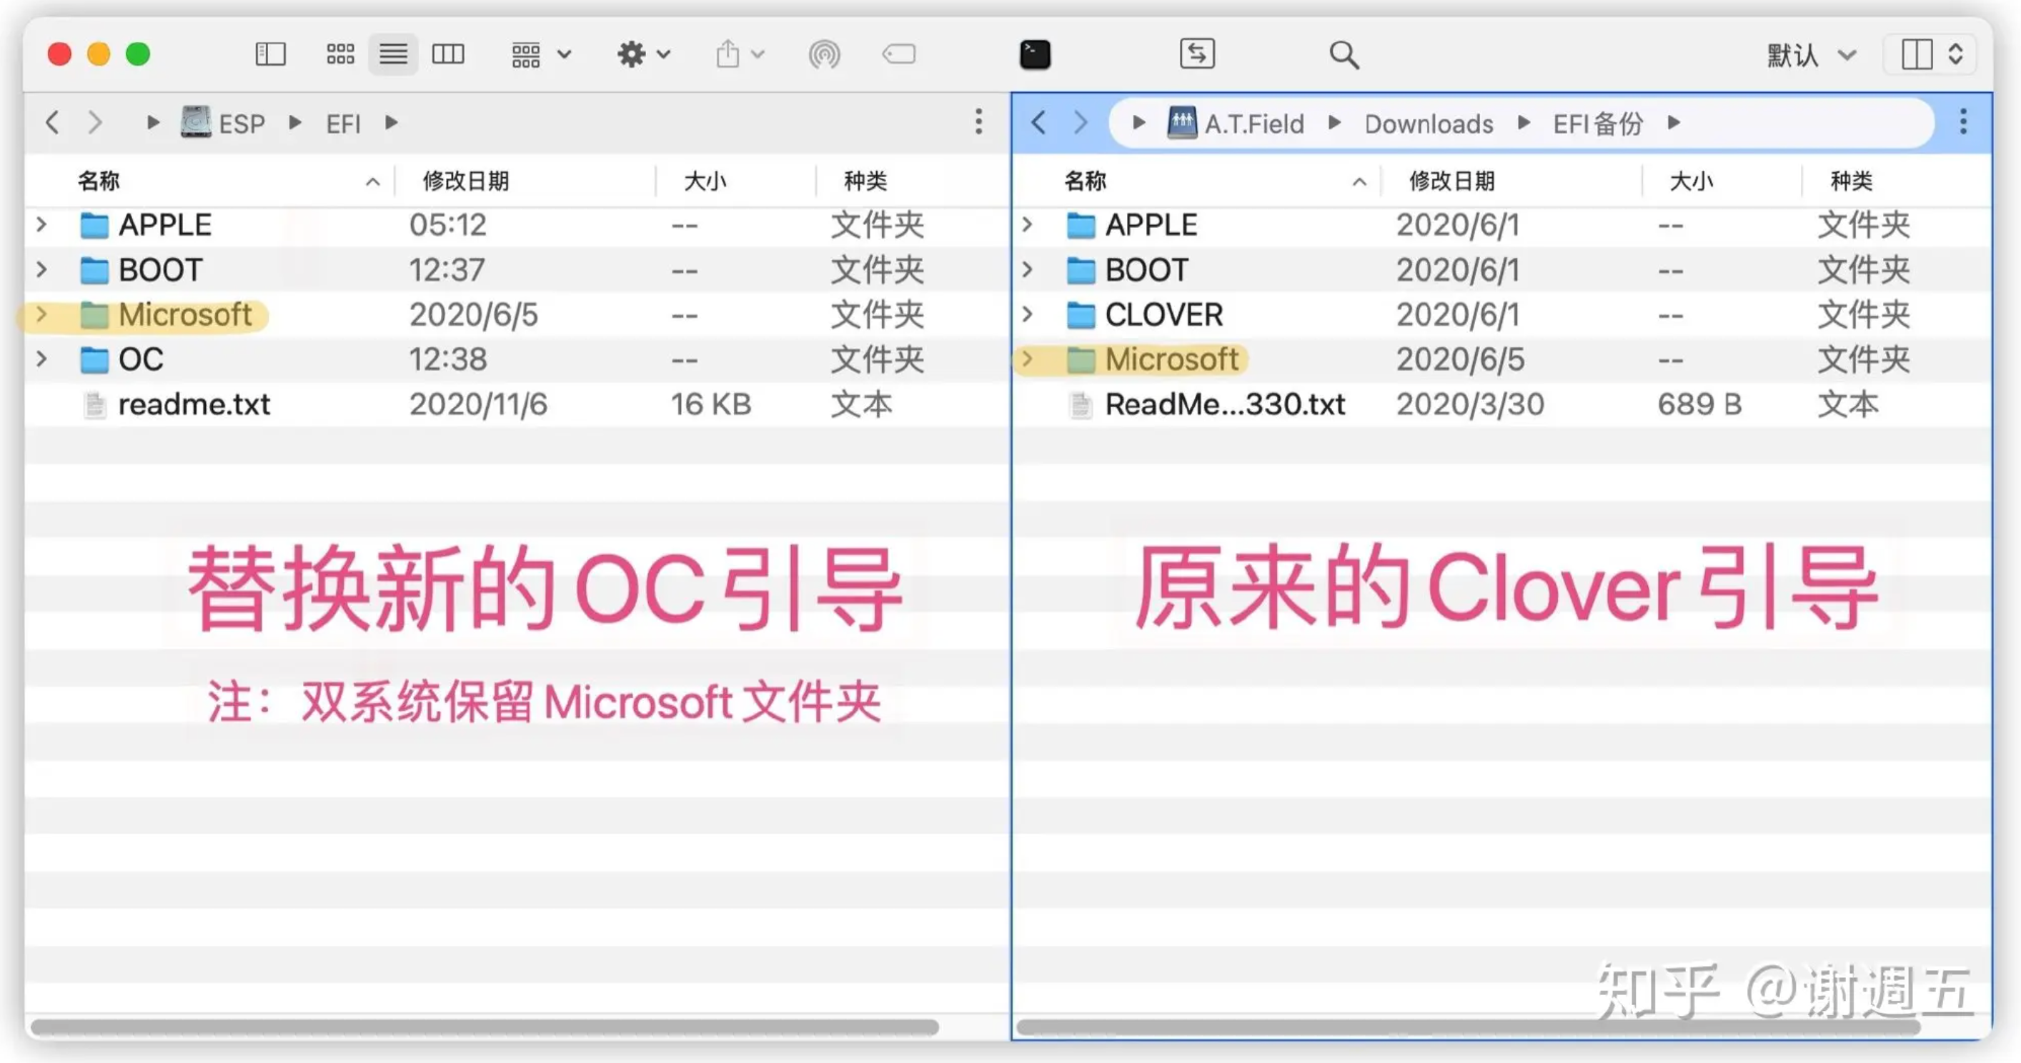This screenshot has width=2021, height=1063.
Task: Click Downloads in the right path bar
Action: (1428, 123)
